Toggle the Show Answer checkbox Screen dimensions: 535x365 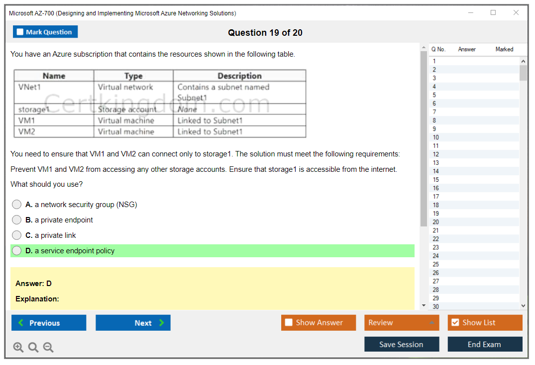[289, 323]
